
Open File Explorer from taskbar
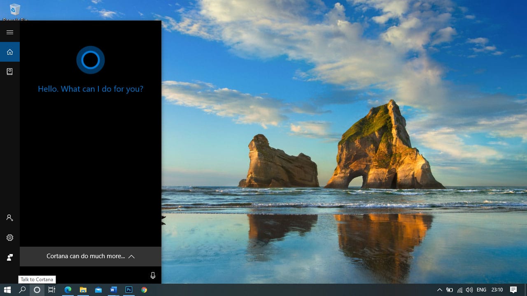click(83, 290)
